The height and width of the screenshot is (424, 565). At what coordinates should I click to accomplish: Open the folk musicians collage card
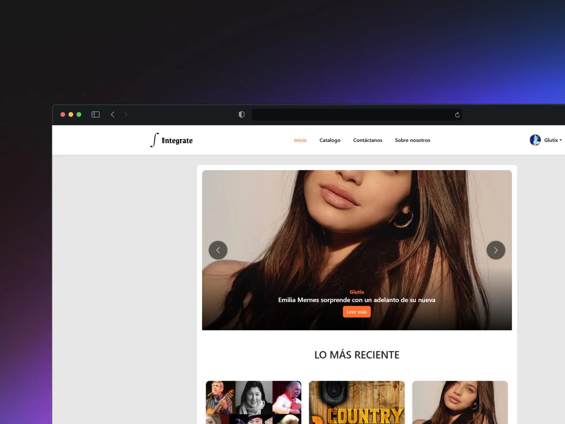click(x=253, y=402)
